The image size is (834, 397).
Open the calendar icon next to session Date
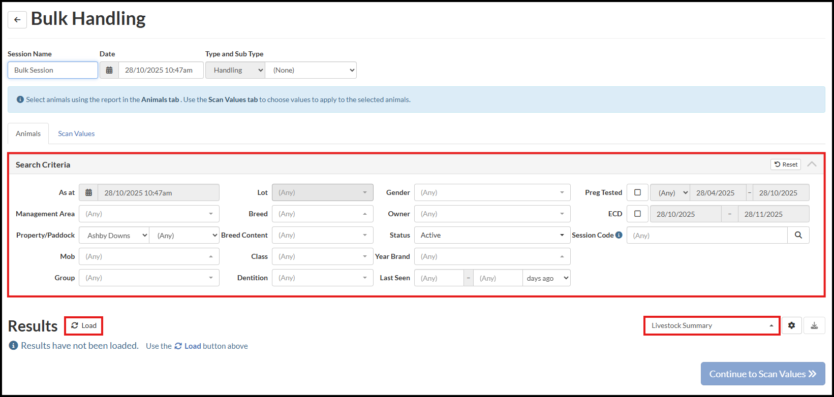(x=109, y=70)
